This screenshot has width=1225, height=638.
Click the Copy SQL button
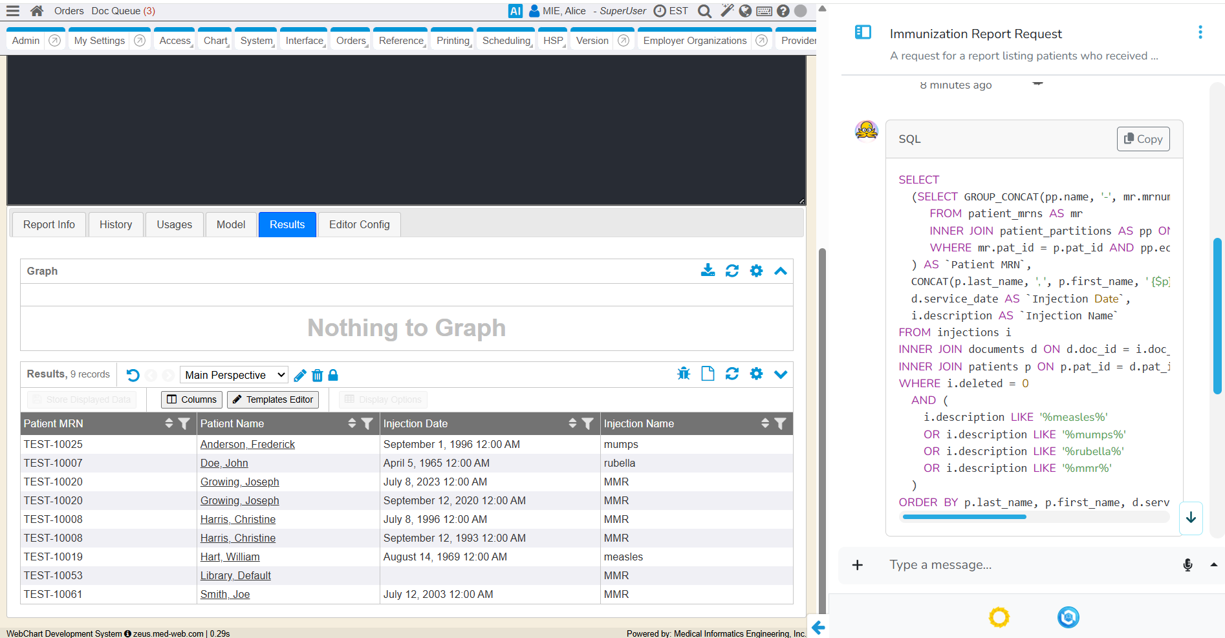pyautogui.click(x=1143, y=139)
